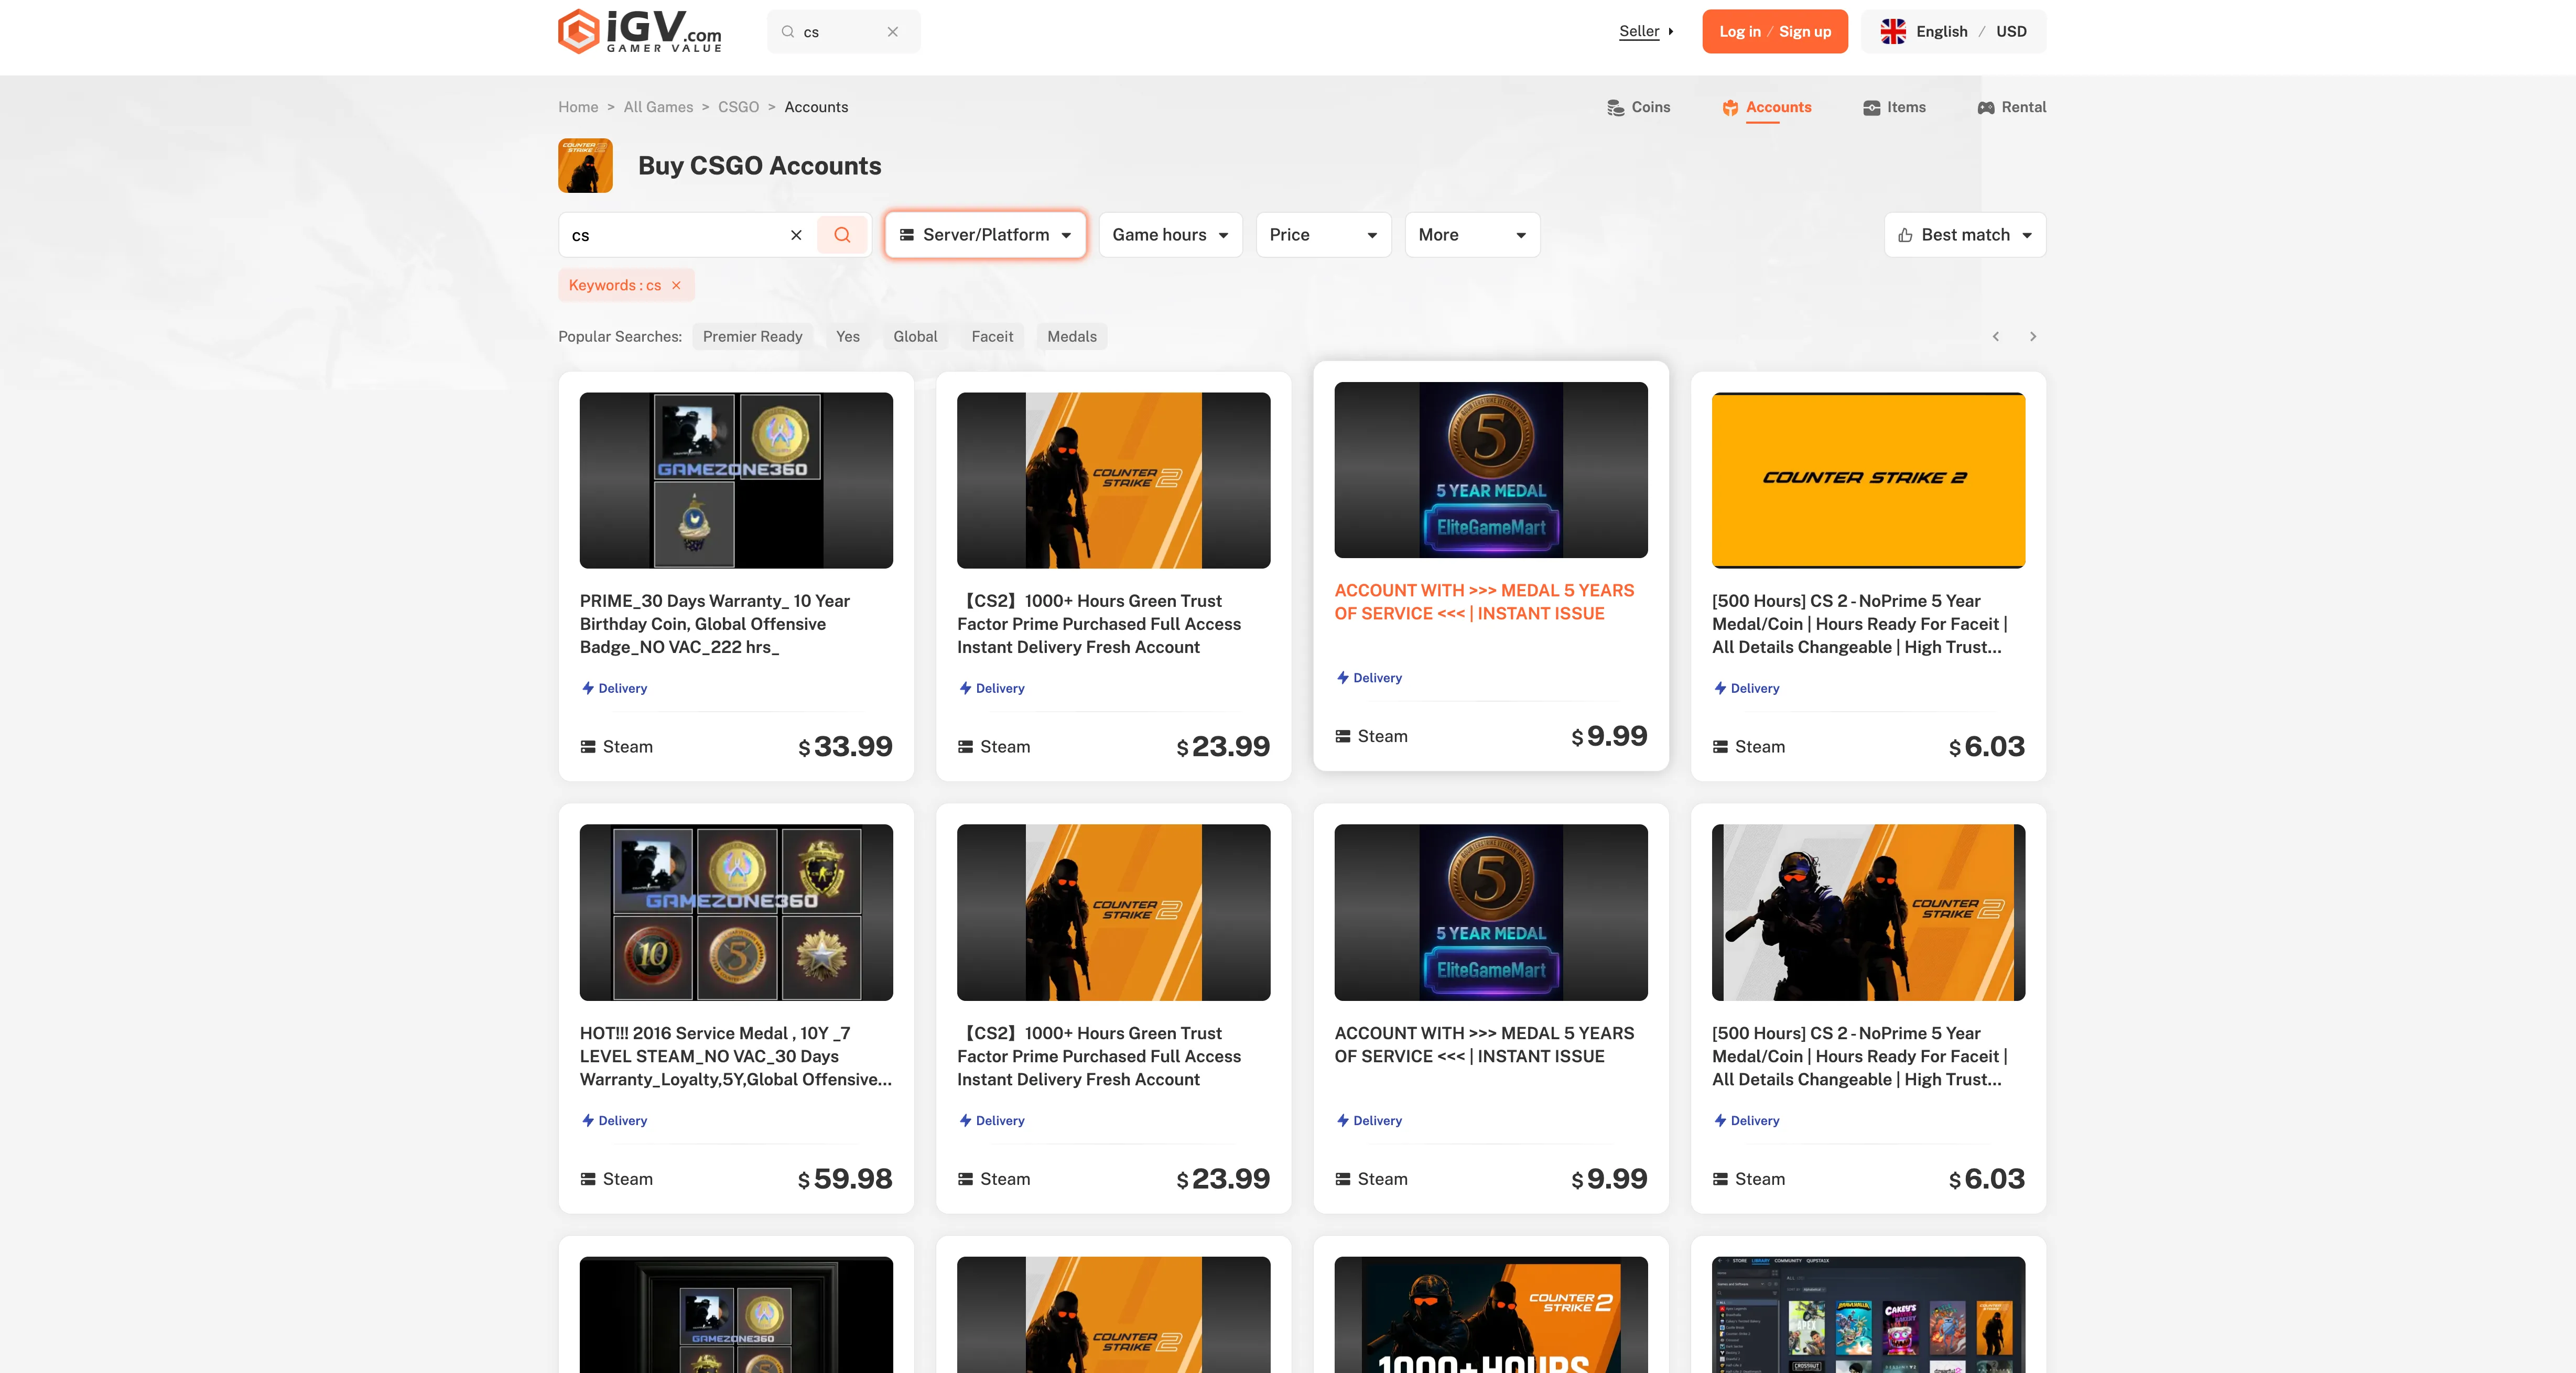Viewport: 2576px width, 1373px height.
Task: Open the All Games breadcrumb link
Action: [658, 107]
